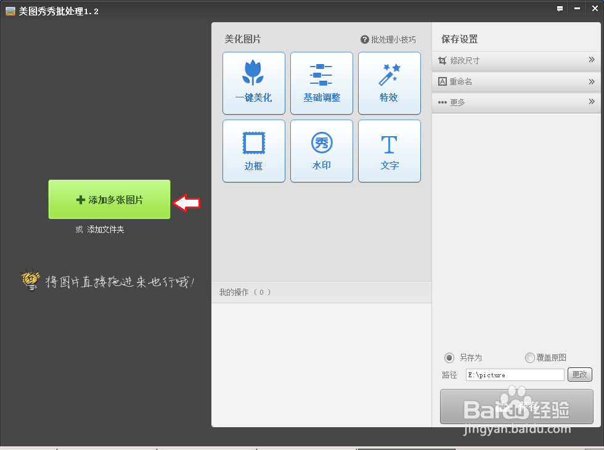Open the 特效 effects magic wand tile

(390, 83)
